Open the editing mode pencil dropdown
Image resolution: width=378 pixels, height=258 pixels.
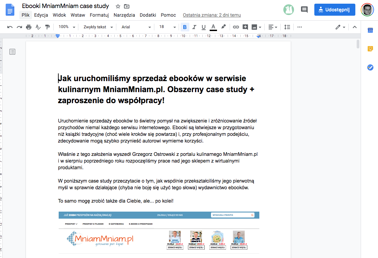coord(340,27)
